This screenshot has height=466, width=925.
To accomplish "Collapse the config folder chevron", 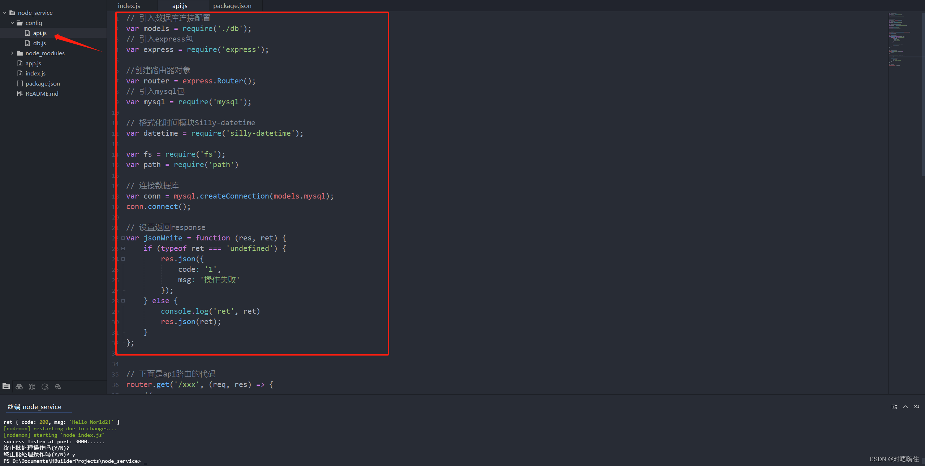I will coord(12,23).
